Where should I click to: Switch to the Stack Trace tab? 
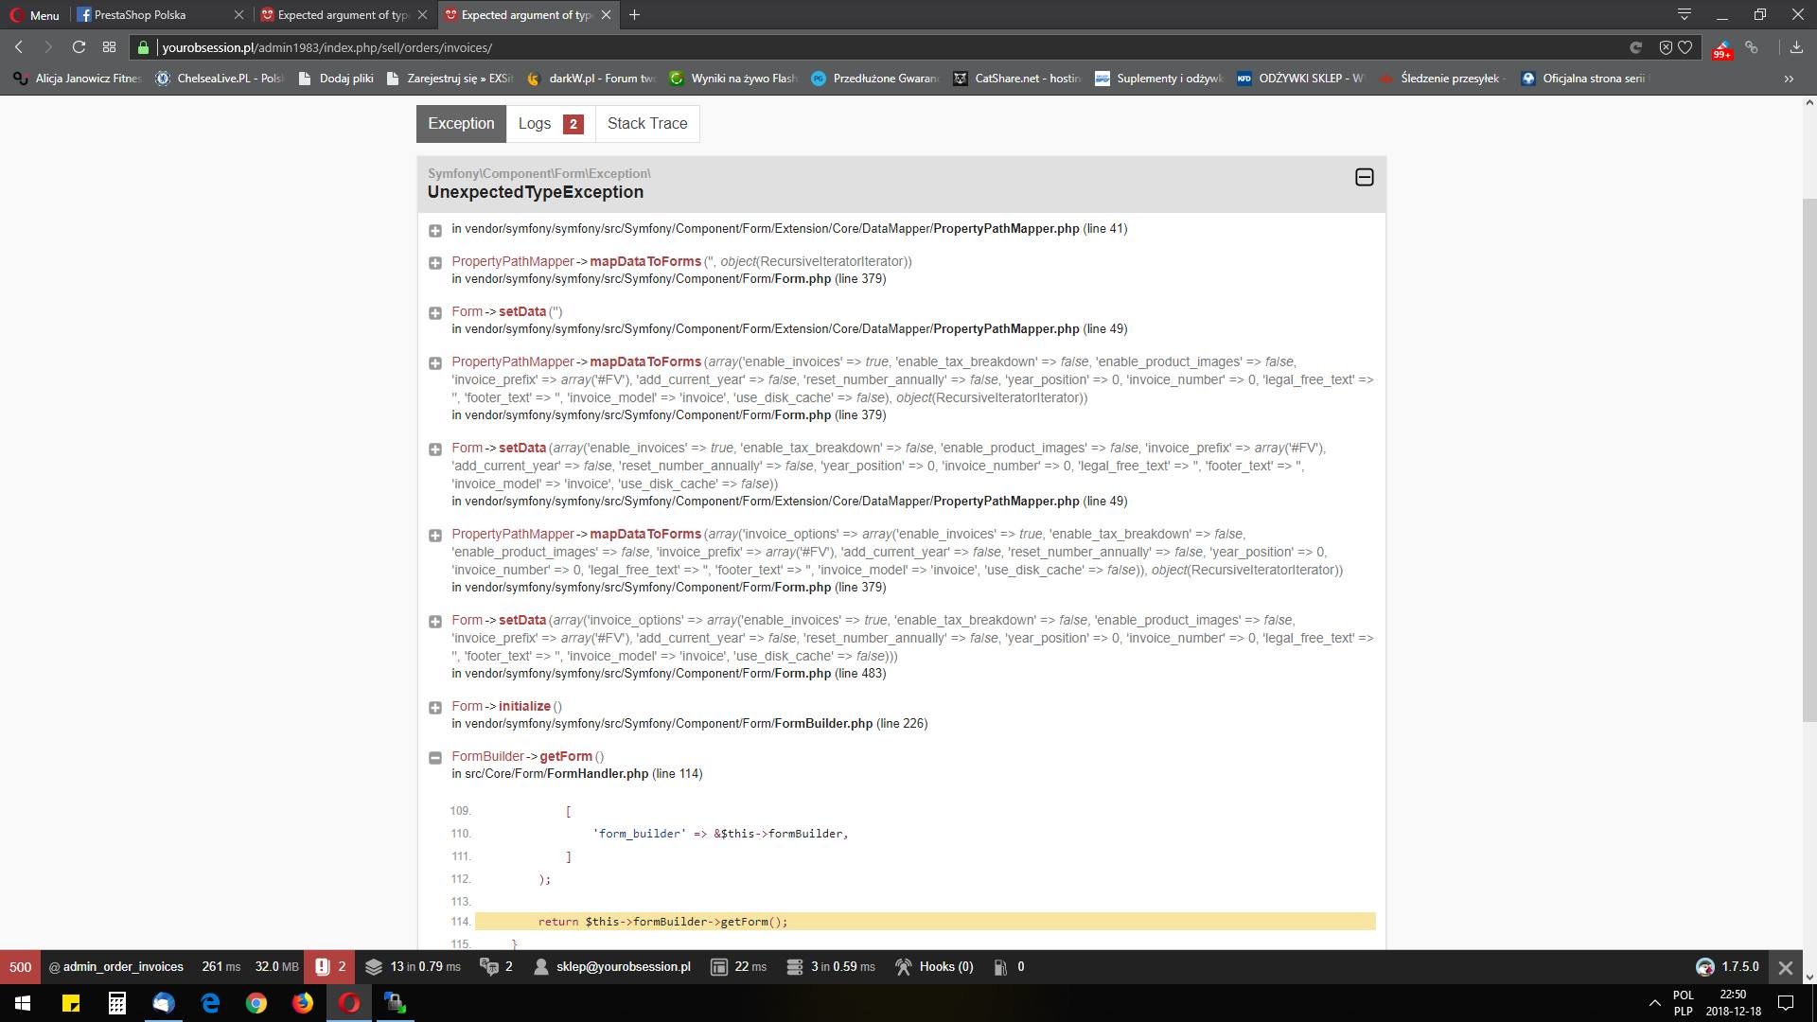coord(647,124)
